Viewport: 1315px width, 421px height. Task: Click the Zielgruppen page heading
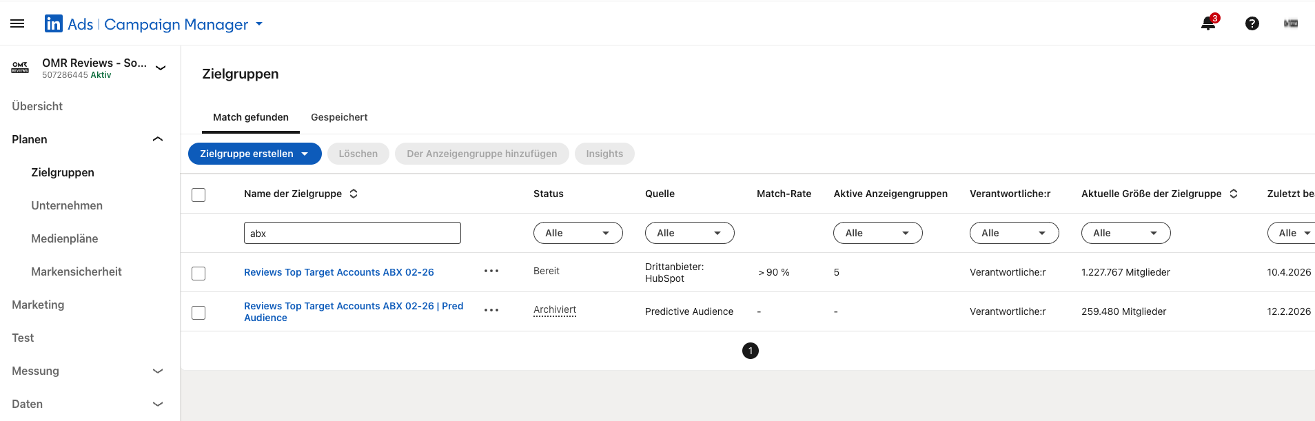[241, 74]
